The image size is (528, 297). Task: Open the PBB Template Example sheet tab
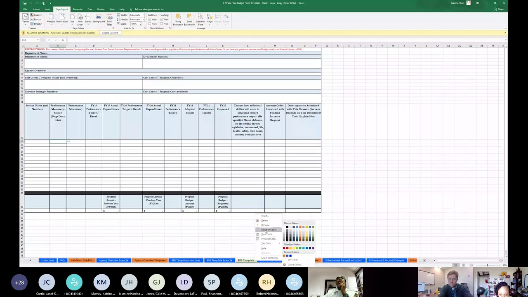tap(219, 260)
